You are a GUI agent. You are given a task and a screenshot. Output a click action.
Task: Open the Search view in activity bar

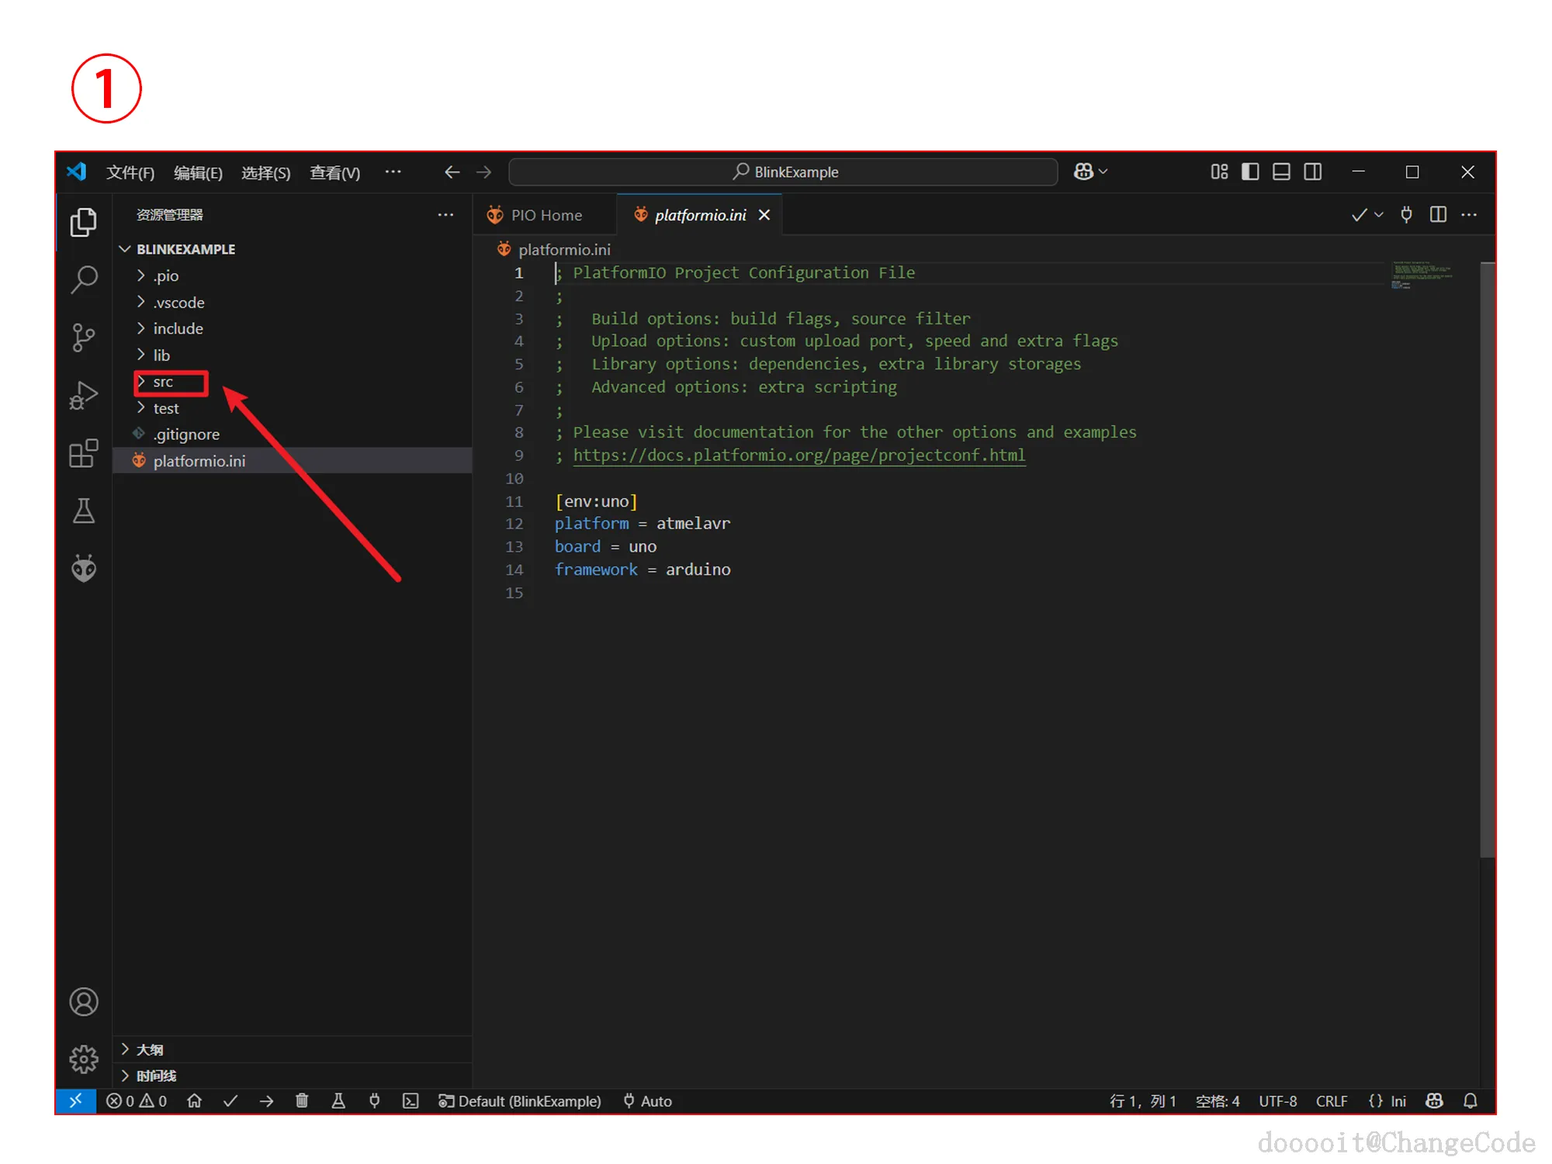[x=84, y=279]
